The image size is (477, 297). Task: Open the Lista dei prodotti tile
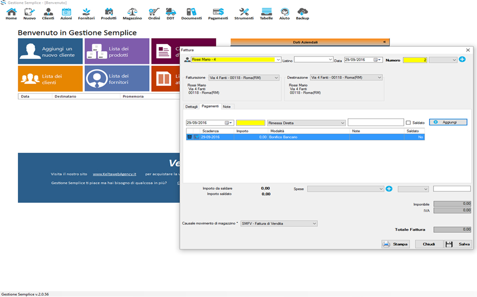[x=117, y=51]
